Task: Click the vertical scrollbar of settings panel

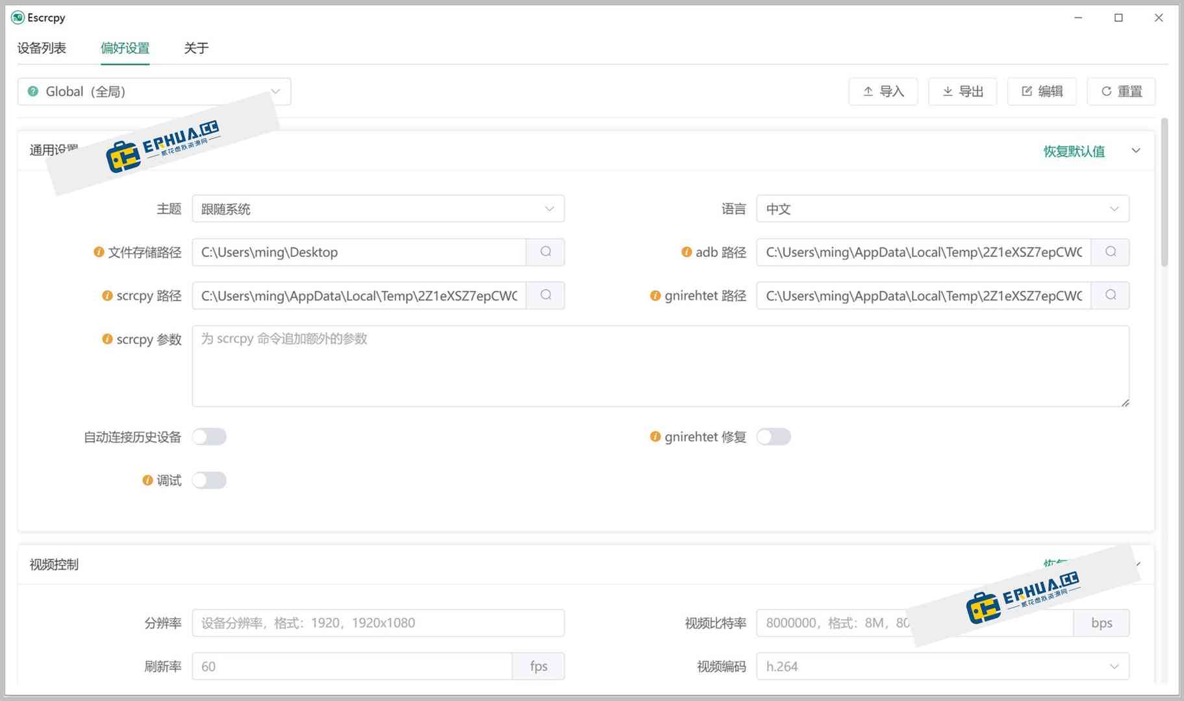Action: point(1165,192)
